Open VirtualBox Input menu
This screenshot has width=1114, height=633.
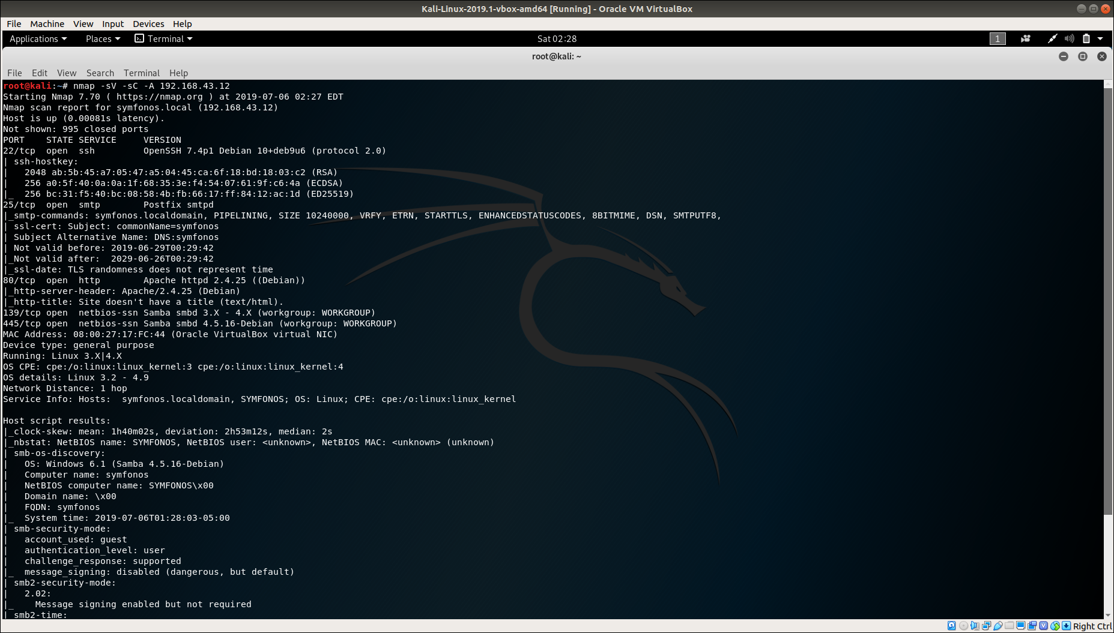113,24
